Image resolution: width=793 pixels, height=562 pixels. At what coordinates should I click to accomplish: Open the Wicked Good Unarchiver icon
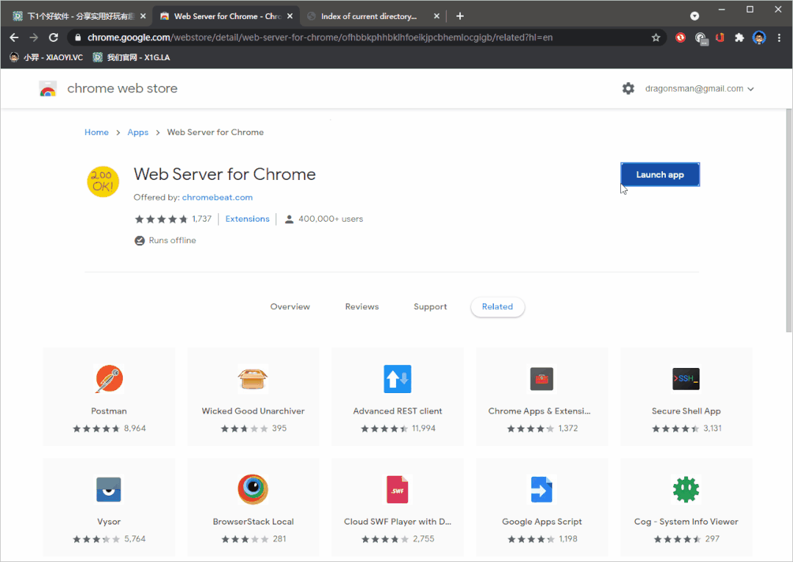253,379
